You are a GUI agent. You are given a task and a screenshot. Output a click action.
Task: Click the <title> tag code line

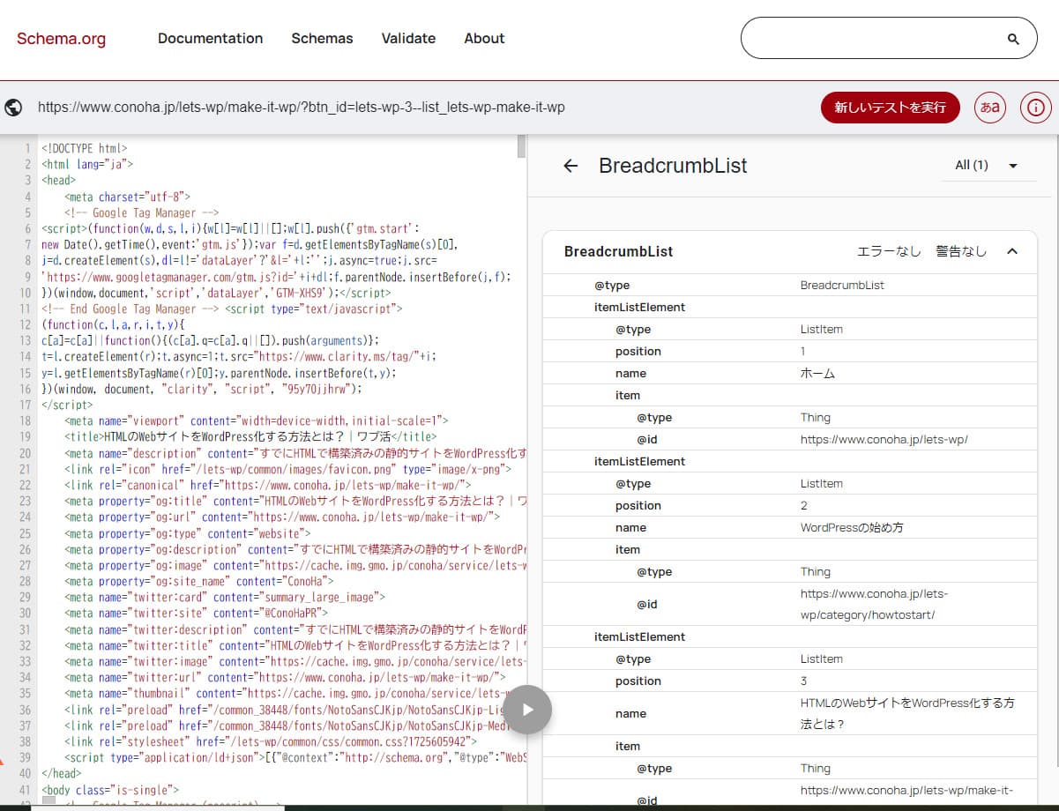pos(250,437)
